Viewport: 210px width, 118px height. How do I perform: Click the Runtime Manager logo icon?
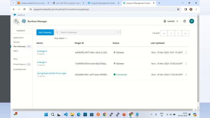pyautogui.click(x=24, y=21)
